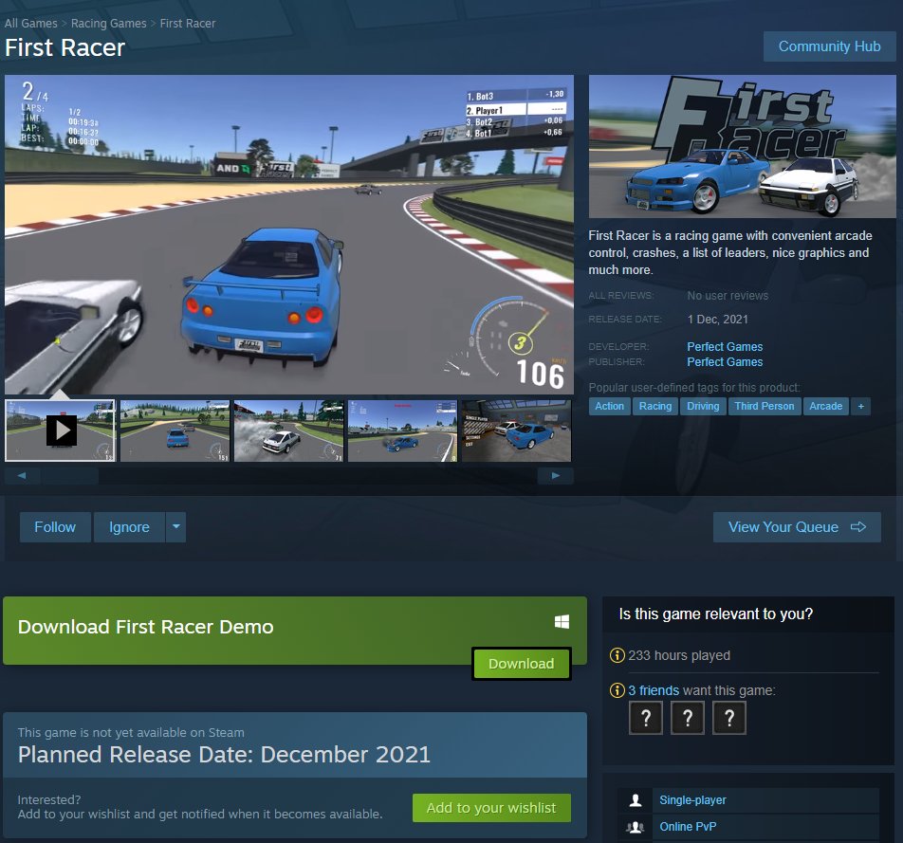Open the Online PvP category link
This screenshot has height=843, width=903.
point(689,826)
